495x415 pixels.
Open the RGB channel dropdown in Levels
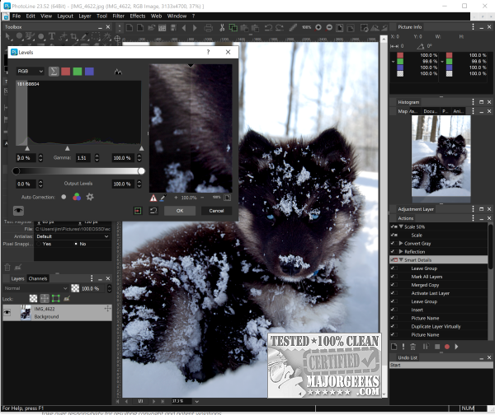tap(30, 72)
